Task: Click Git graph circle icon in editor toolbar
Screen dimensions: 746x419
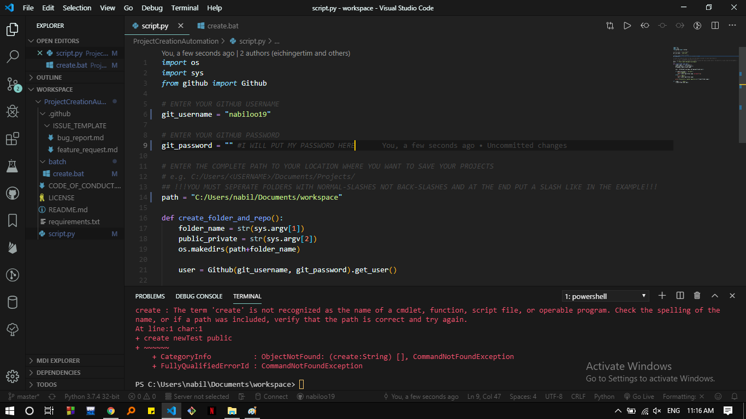Action: coord(697,26)
